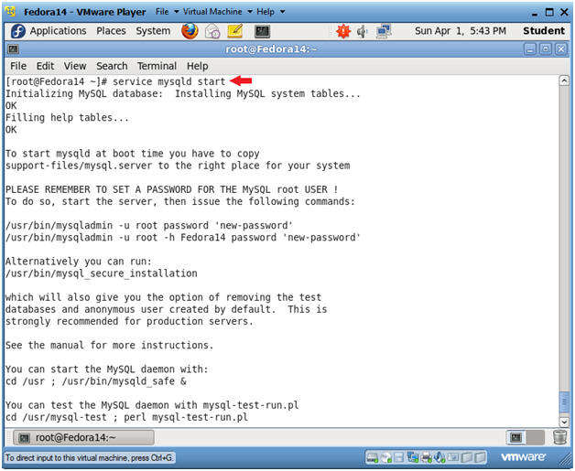This screenshot has height=471, width=575.
Task: Open the network connection applet
Action: click(x=384, y=31)
